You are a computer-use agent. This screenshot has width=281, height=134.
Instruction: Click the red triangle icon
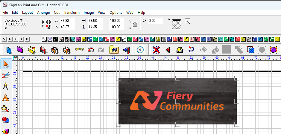point(168,50)
